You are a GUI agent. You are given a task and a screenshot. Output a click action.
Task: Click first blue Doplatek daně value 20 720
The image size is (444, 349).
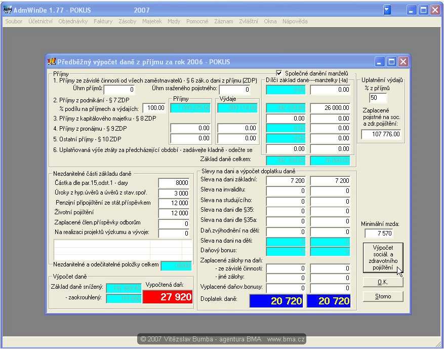(x=276, y=300)
